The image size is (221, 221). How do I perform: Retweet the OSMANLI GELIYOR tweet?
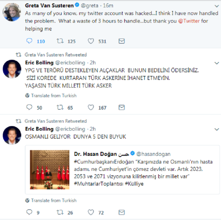tap(60, 212)
